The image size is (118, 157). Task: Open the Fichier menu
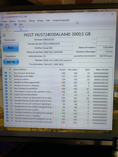click(x=4, y=21)
